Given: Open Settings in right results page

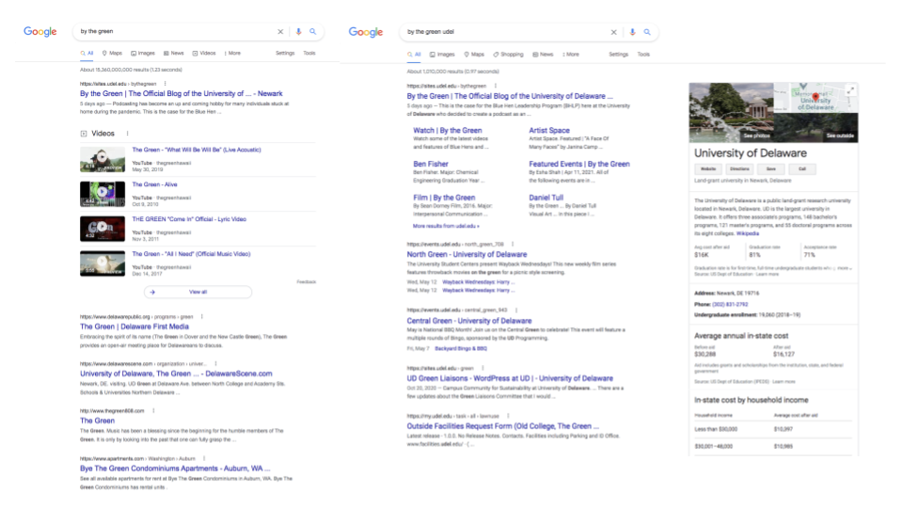Looking at the screenshot, I should (x=619, y=55).
